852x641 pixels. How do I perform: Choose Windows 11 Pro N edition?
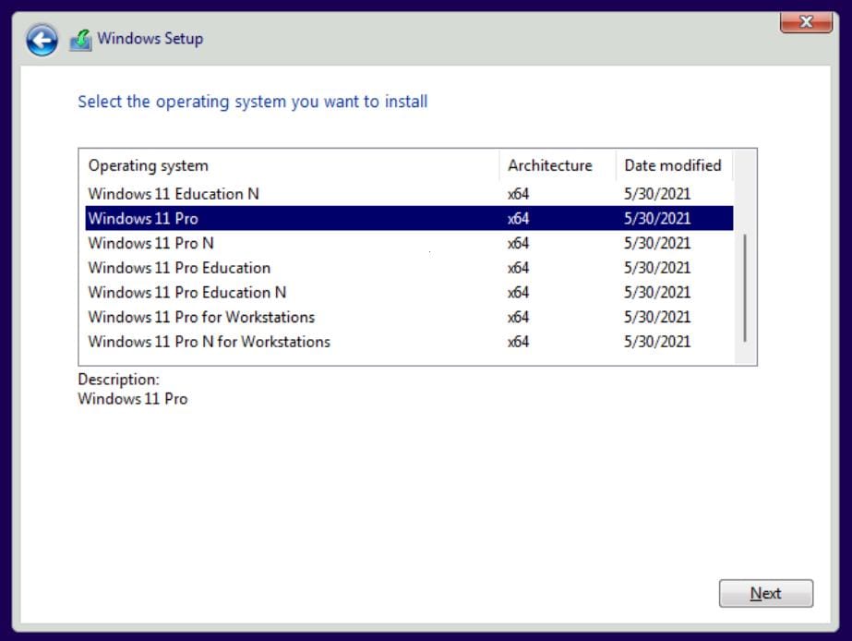(x=409, y=243)
